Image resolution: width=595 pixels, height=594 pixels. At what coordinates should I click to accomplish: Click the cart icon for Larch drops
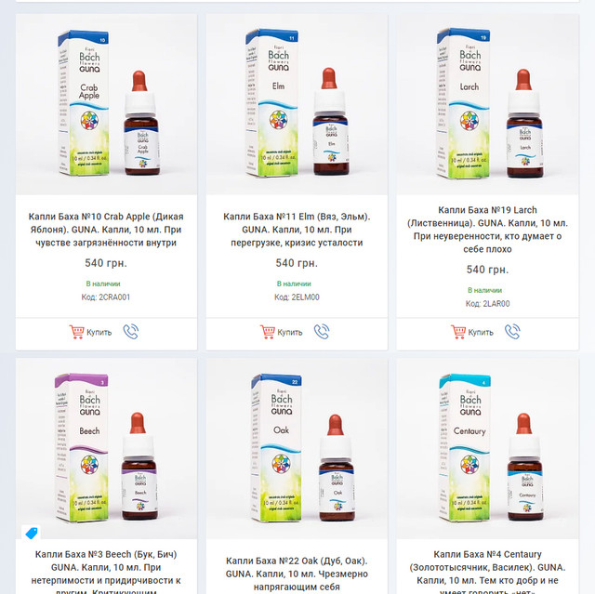point(458,332)
